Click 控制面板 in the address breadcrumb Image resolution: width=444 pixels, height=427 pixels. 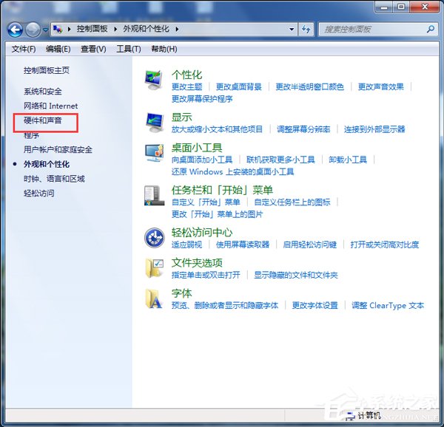pyautogui.click(x=92, y=29)
